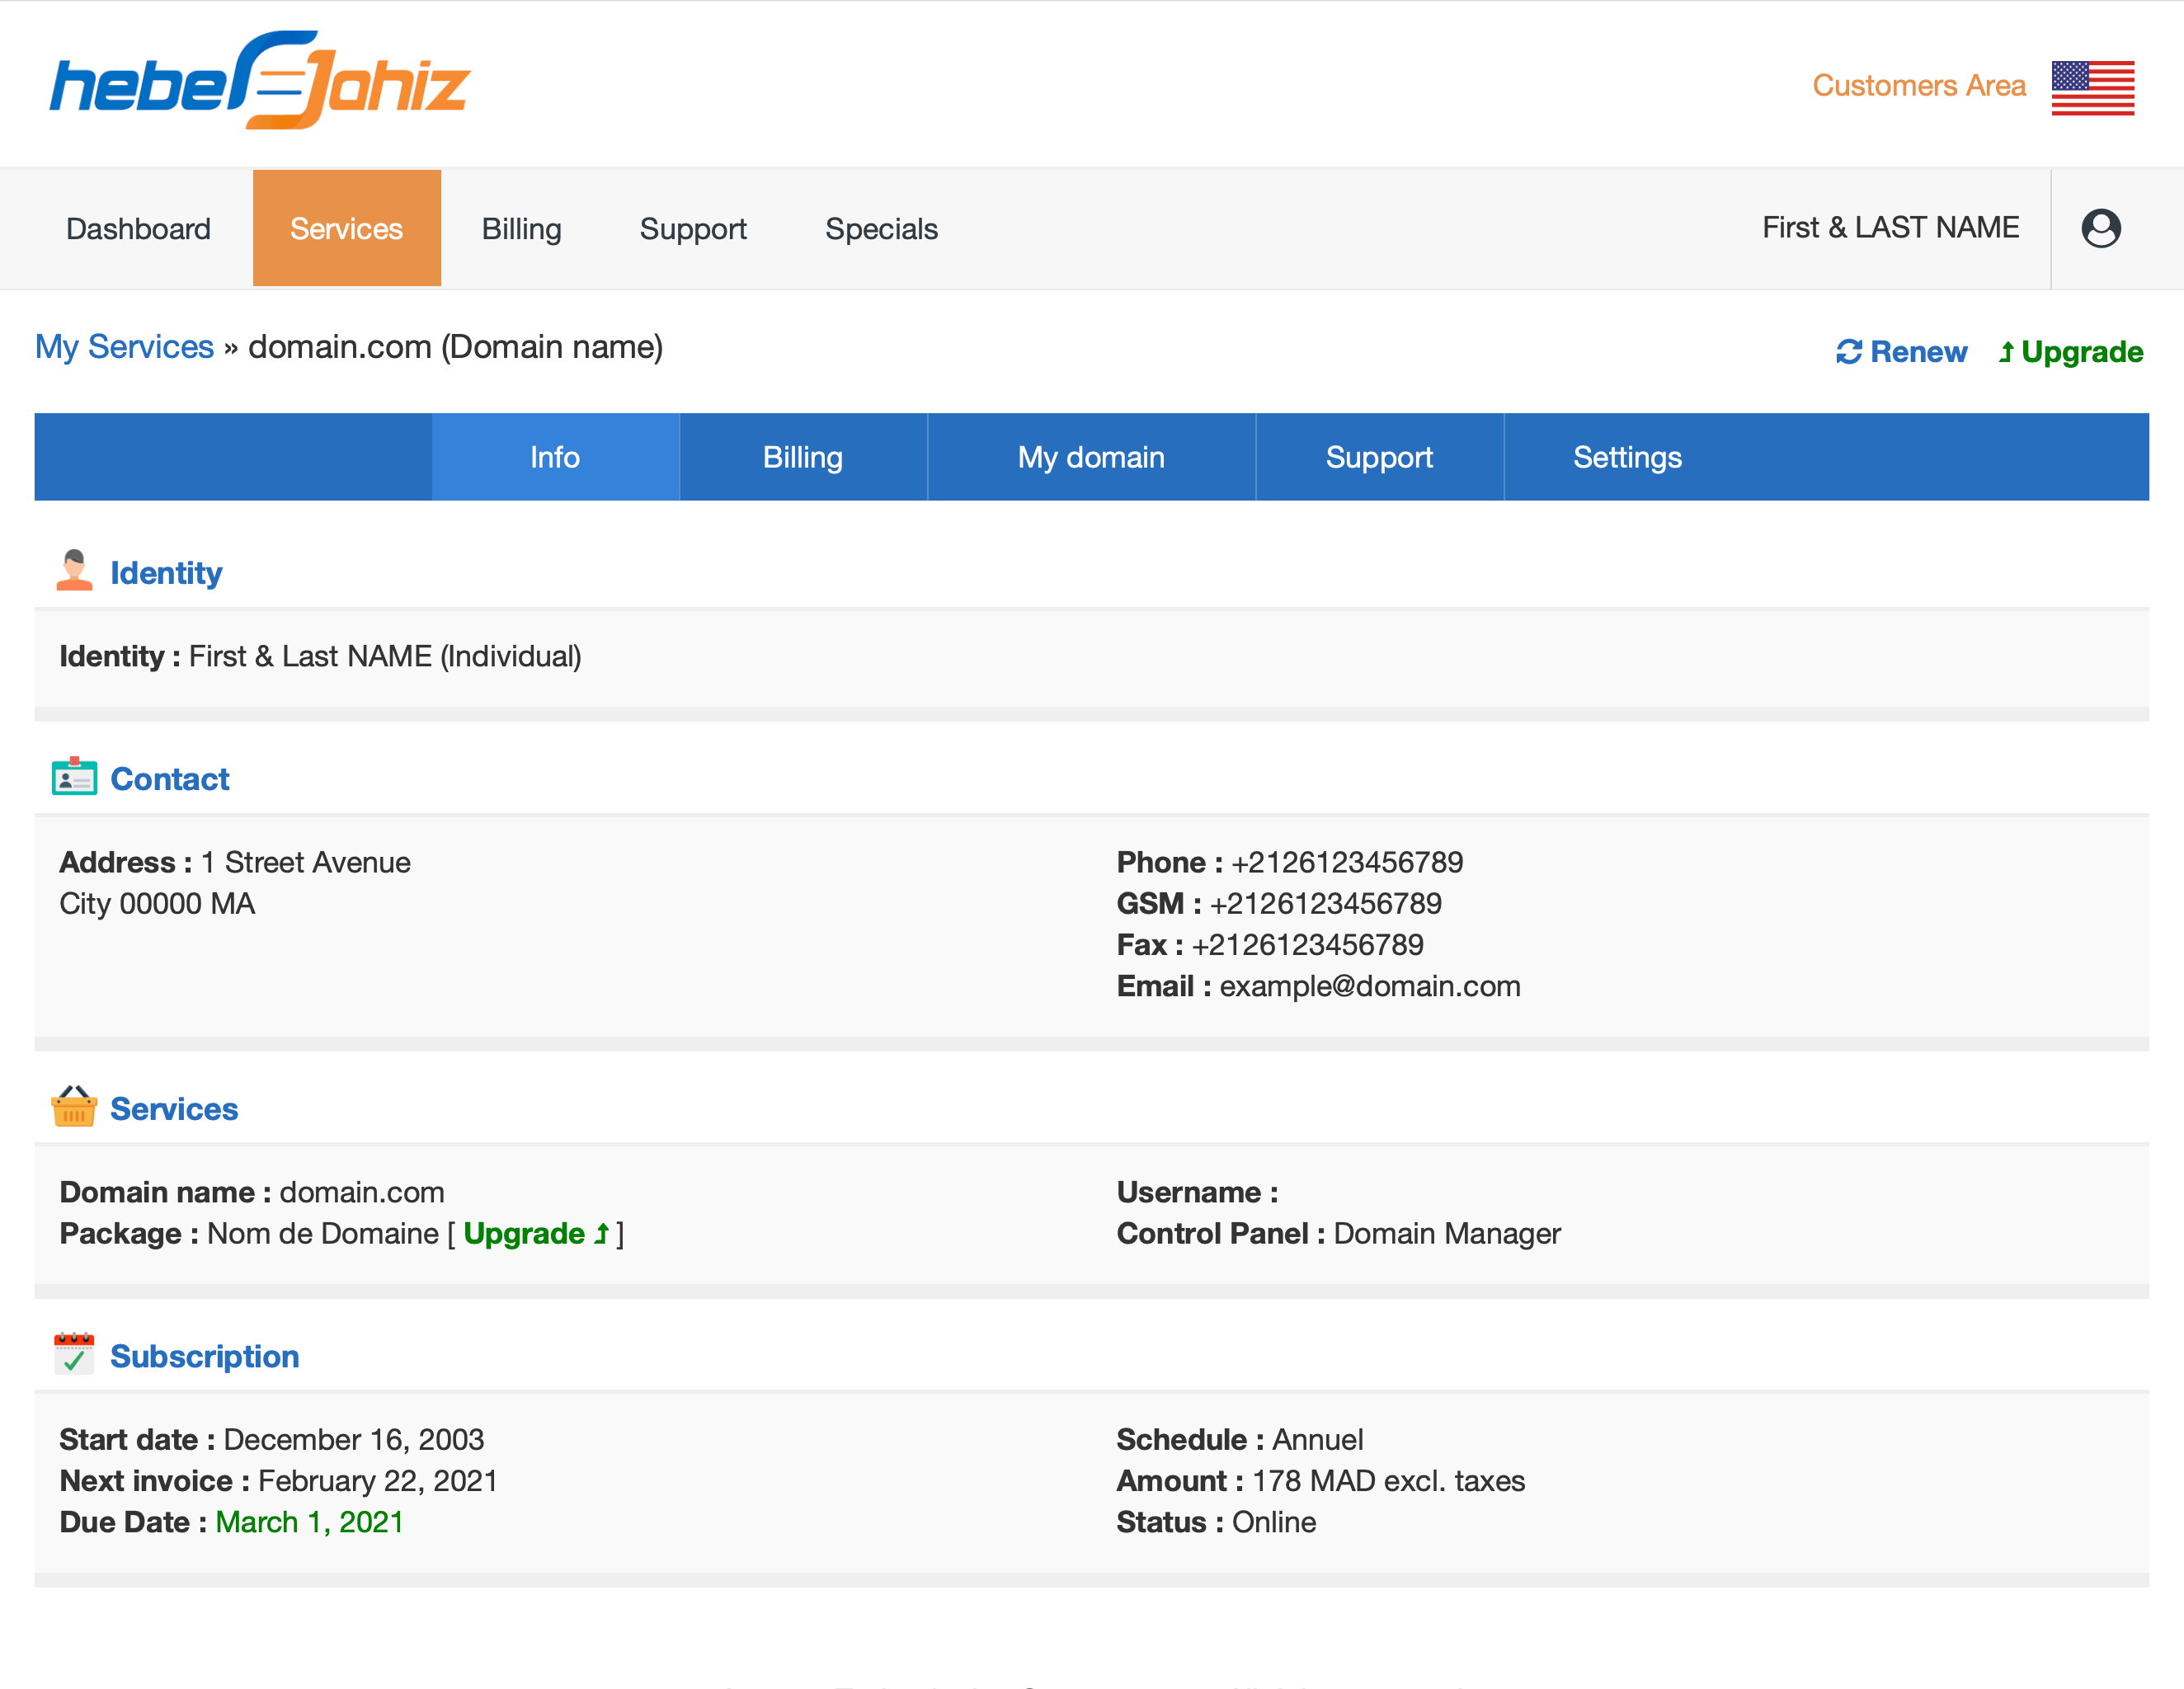Open the Billing main menu item
Image resolution: width=2184 pixels, height=1689 pixels.
tap(521, 229)
